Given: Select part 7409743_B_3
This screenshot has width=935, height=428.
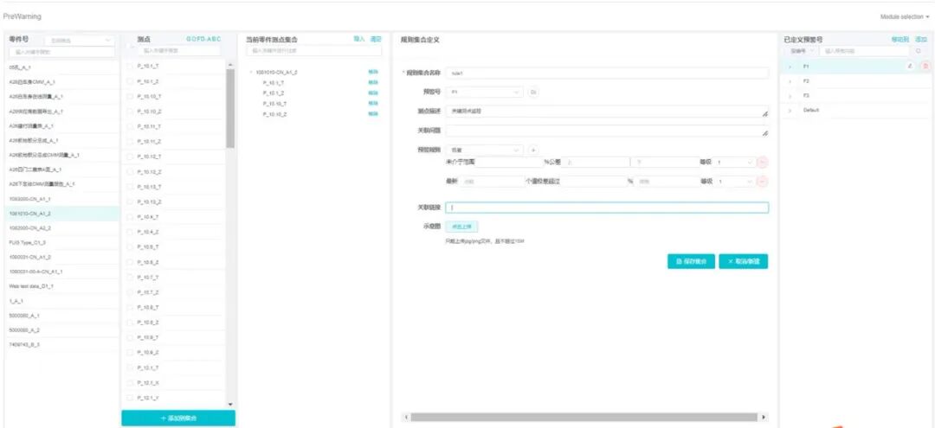Looking at the screenshot, I should [x=61, y=344].
